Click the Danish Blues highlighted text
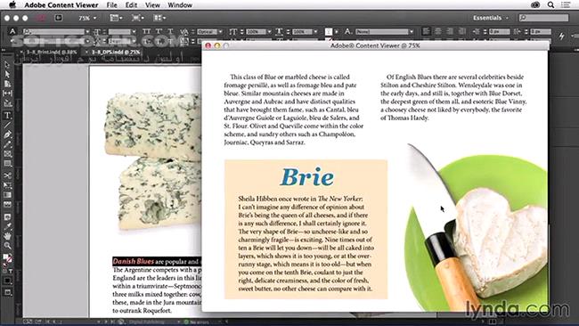This screenshot has width=579, height=326. click(134, 261)
